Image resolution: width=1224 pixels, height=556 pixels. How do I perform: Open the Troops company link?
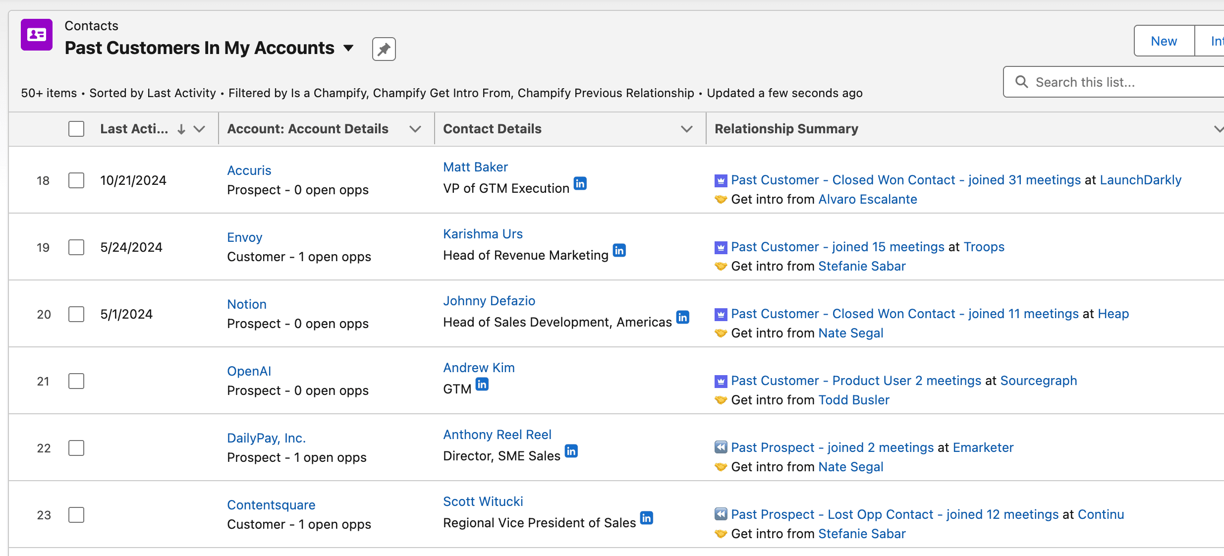coord(984,247)
